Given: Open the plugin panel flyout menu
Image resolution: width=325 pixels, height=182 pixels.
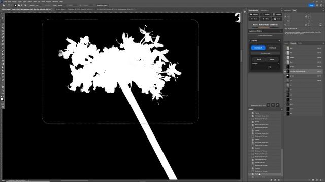Looking at the screenshot, I should 281,11.
